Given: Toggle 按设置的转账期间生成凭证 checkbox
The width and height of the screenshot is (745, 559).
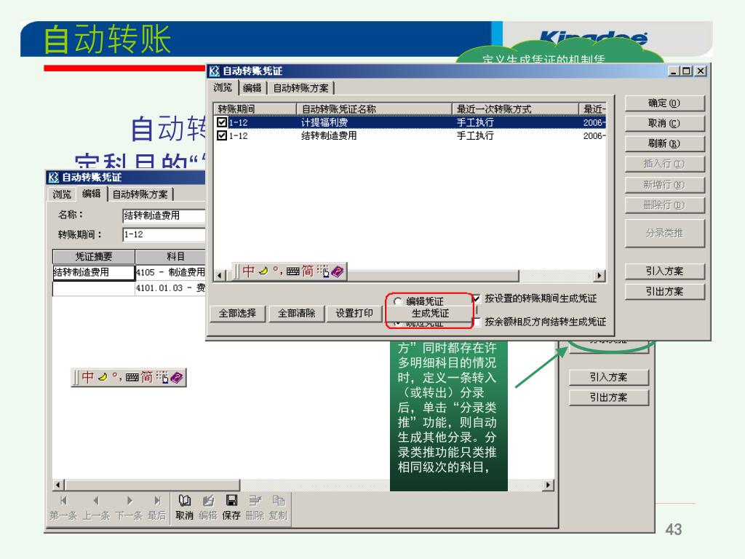Looking at the screenshot, I should (x=476, y=298).
